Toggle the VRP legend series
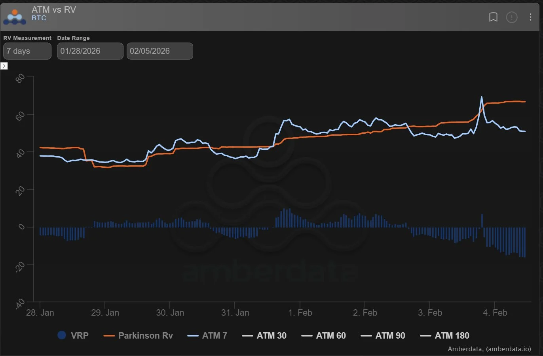This screenshot has height=356, width=543. pos(73,335)
